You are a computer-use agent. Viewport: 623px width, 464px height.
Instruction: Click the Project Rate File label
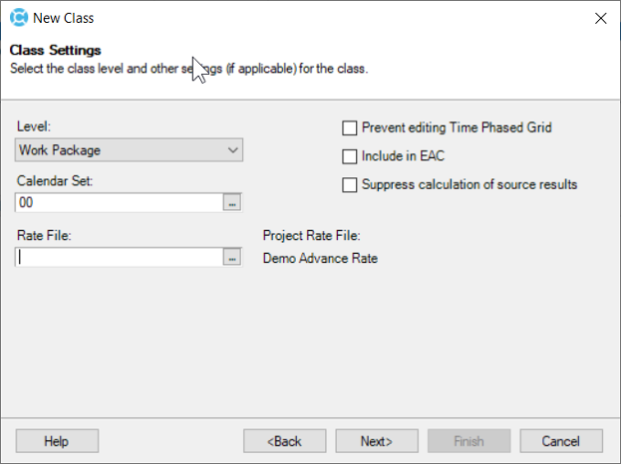[x=311, y=236]
